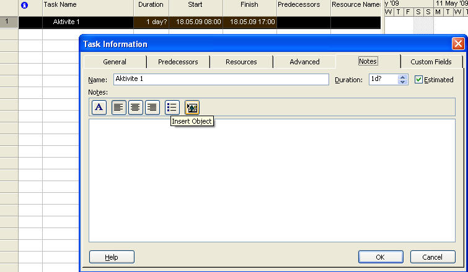468x272 pixels.
Task: Open the Format Font dialog icon
Action: 99,108
